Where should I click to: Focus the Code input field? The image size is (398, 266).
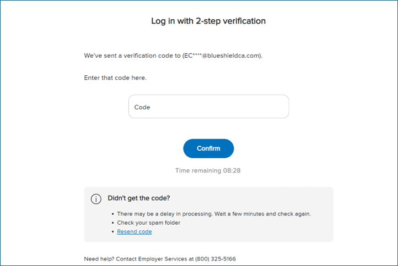click(x=208, y=107)
